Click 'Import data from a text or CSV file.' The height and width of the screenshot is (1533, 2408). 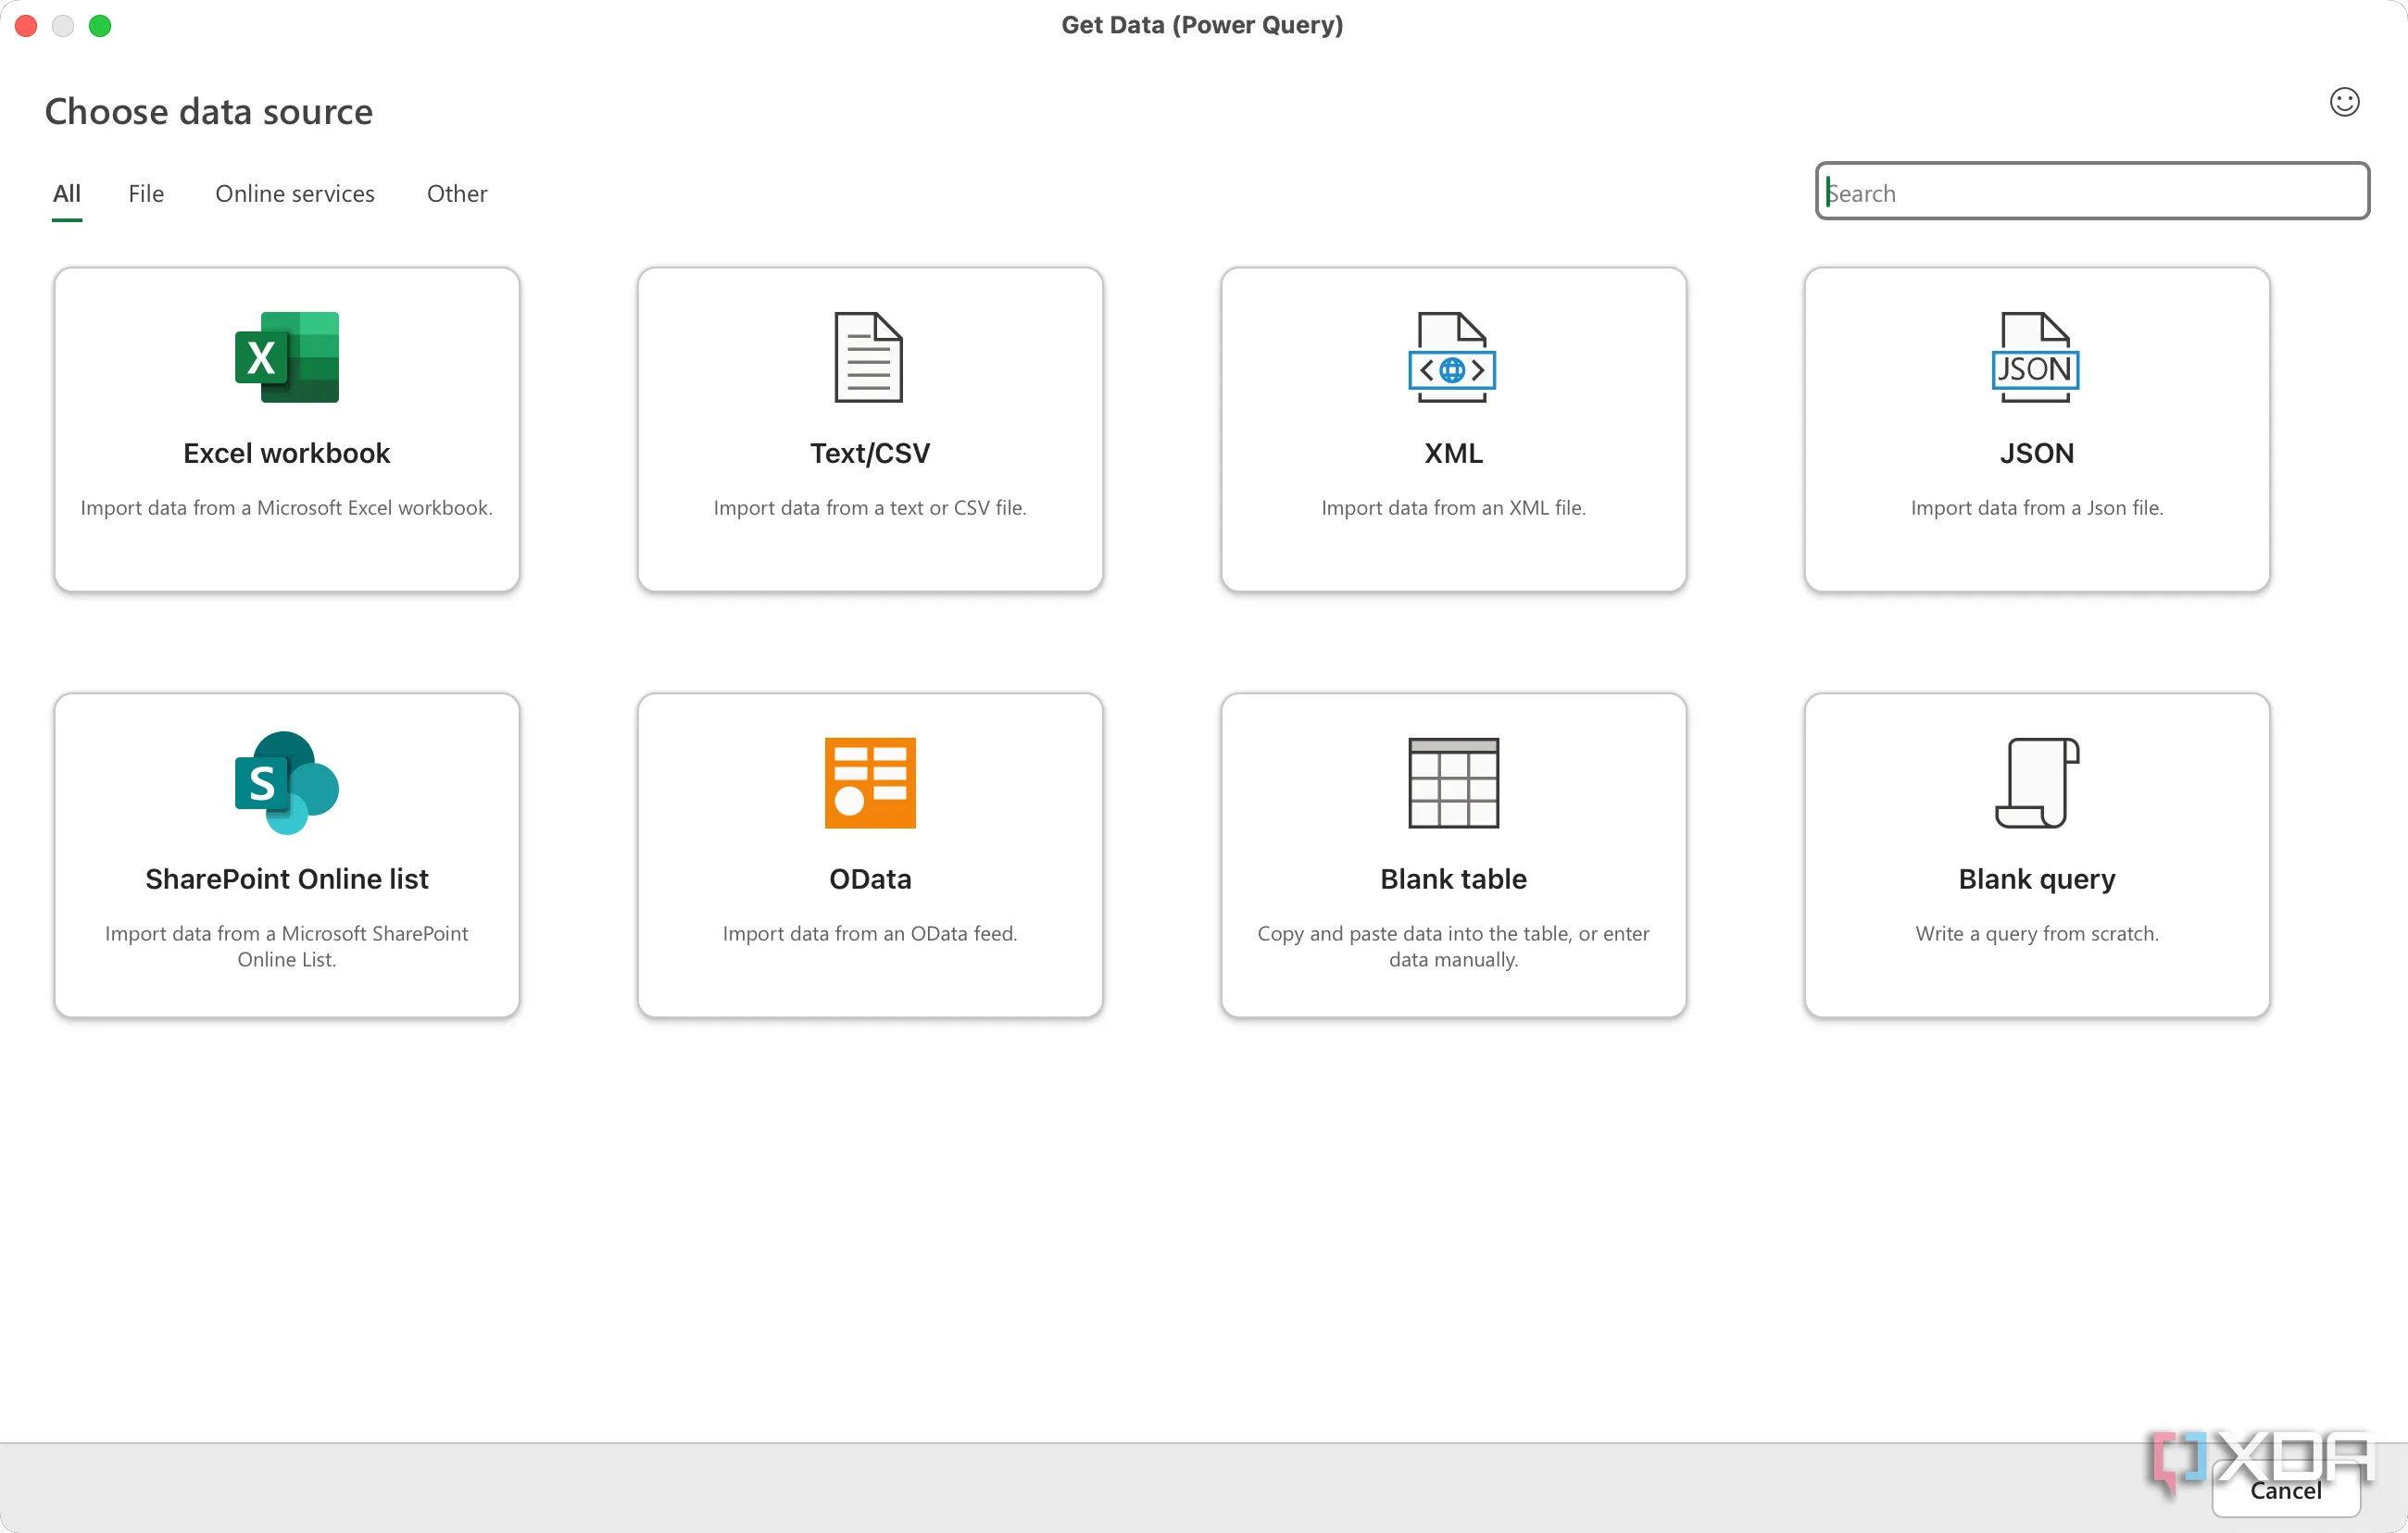point(870,507)
